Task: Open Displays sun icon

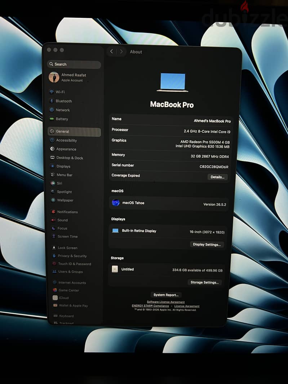Action: pyautogui.click(x=53, y=166)
